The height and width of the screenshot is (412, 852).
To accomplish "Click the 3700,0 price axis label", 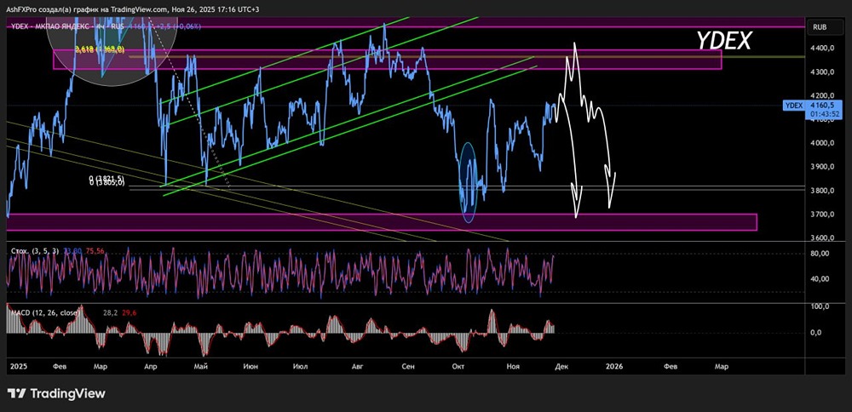I will (824, 215).
